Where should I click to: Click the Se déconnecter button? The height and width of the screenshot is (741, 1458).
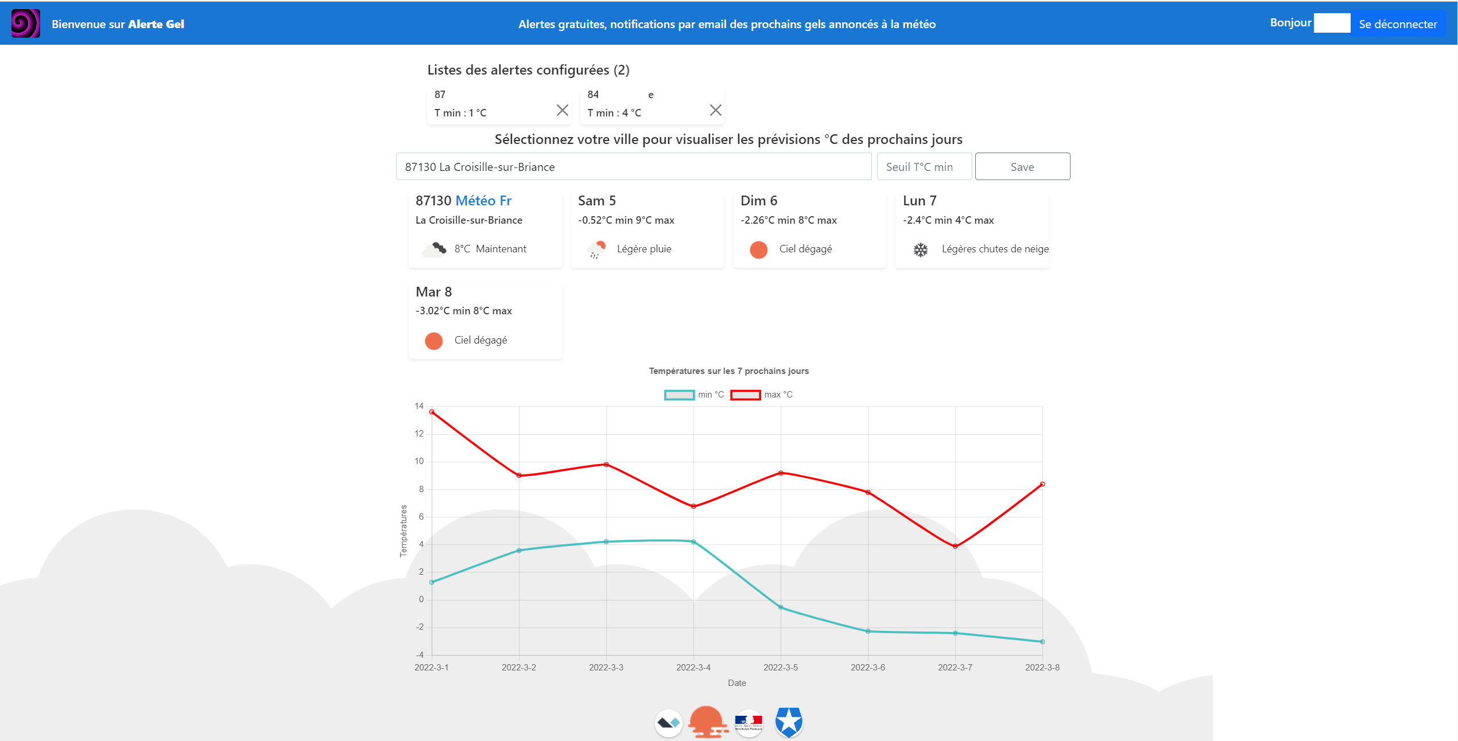tap(1398, 24)
